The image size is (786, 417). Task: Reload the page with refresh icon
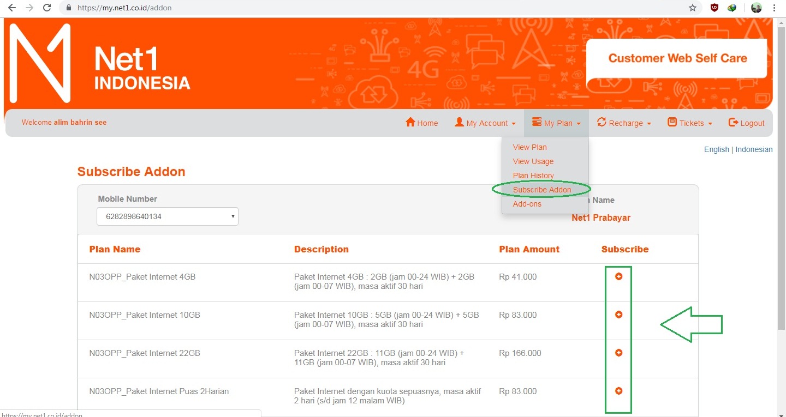47,8
